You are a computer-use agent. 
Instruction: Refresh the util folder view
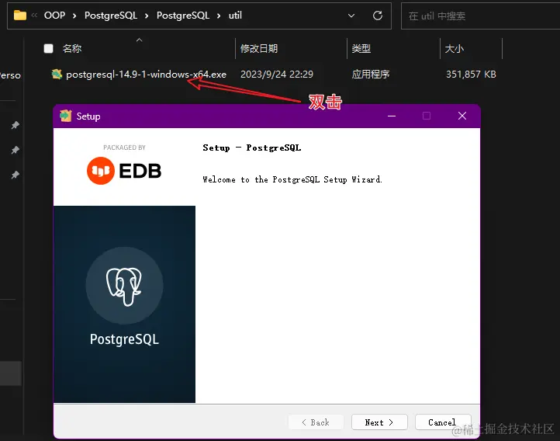(x=378, y=16)
